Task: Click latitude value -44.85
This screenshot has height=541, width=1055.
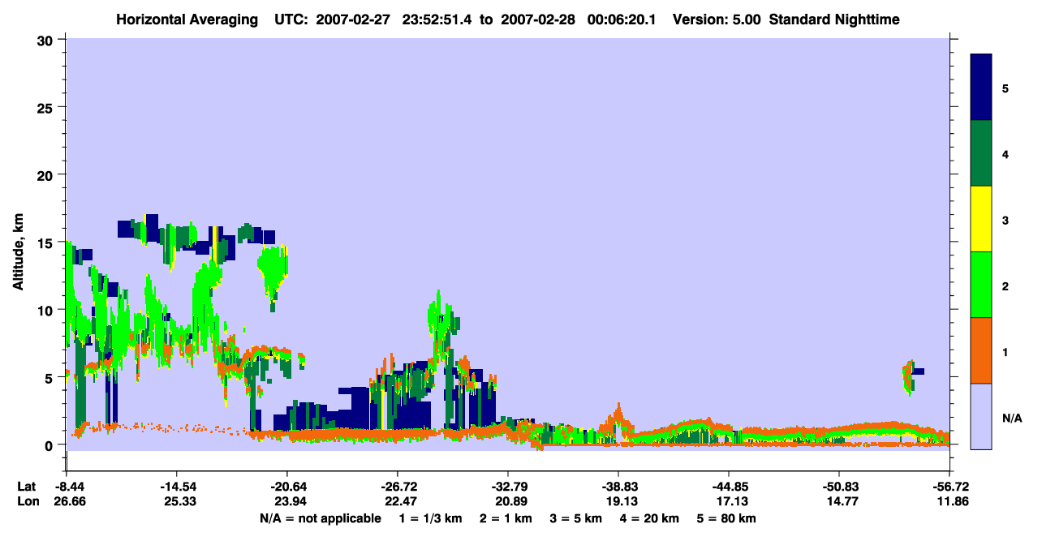Action: 730,487
